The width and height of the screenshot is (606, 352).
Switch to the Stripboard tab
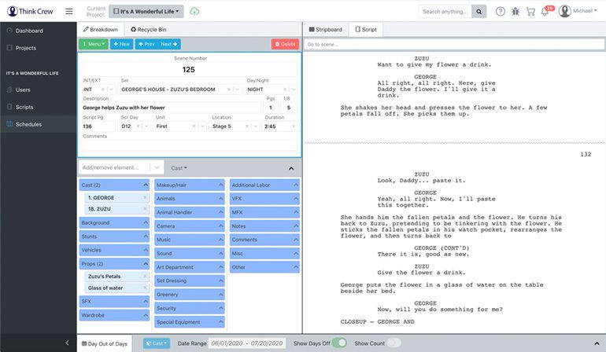(326, 29)
